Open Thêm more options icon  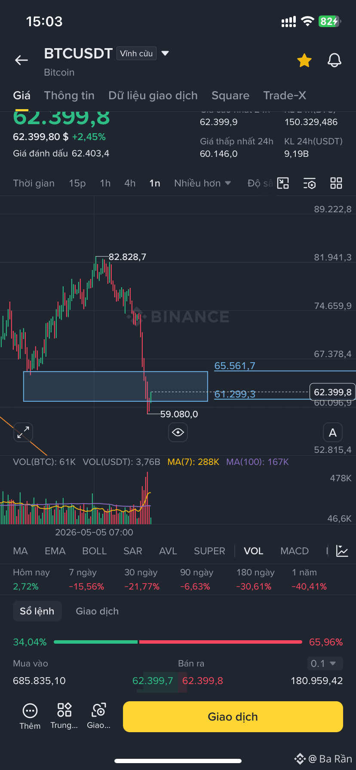(30, 716)
